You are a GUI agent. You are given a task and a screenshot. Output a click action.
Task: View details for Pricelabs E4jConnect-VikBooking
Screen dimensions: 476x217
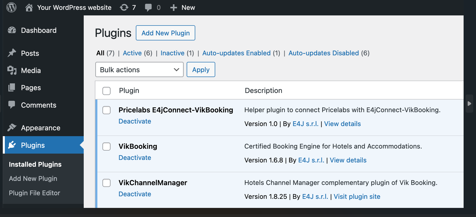coord(342,124)
